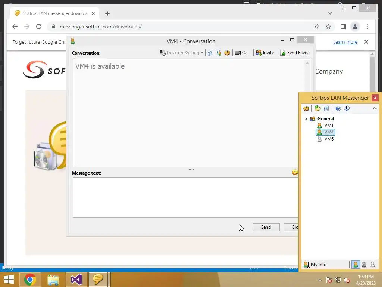
Task: Click the conversation area scroll-up arrow
Action: 307,63
